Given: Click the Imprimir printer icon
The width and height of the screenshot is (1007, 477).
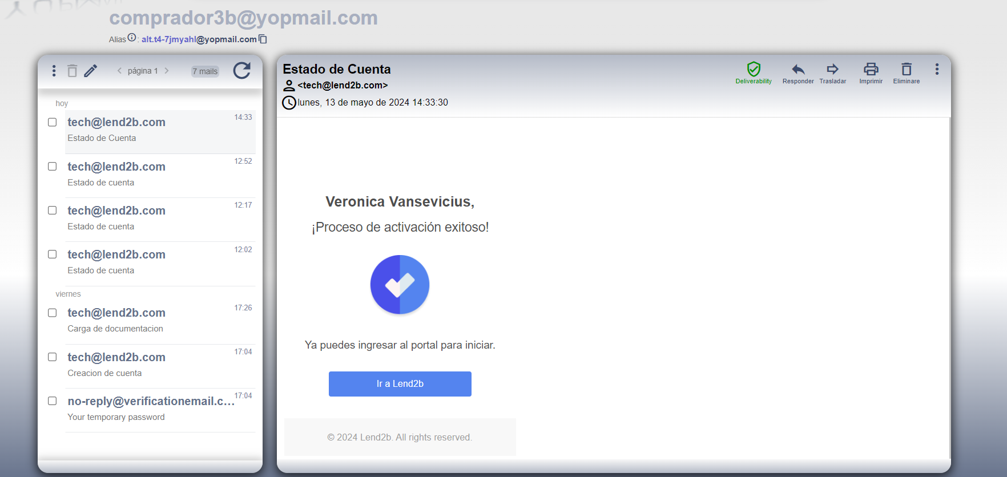Looking at the screenshot, I should pyautogui.click(x=871, y=69).
